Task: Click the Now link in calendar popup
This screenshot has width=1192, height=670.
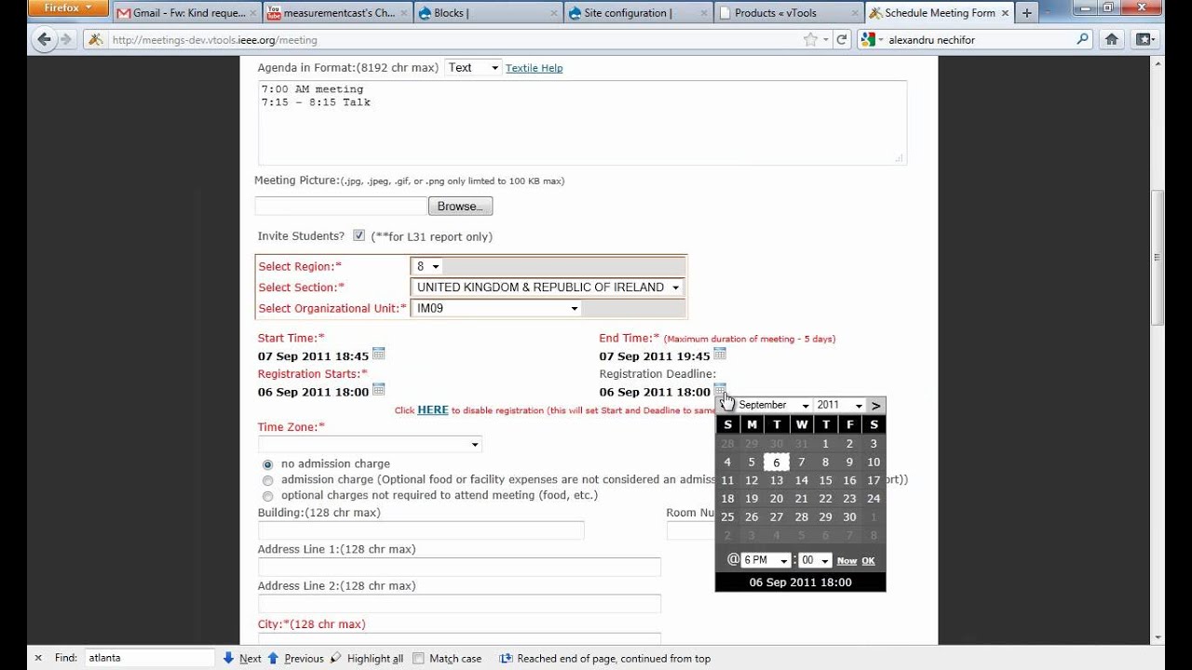Action: click(x=847, y=561)
